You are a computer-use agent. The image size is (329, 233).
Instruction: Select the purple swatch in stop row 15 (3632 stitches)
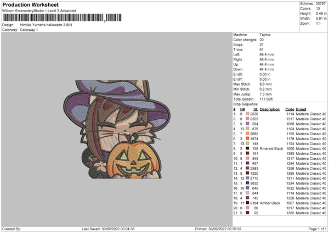tap(248, 184)
